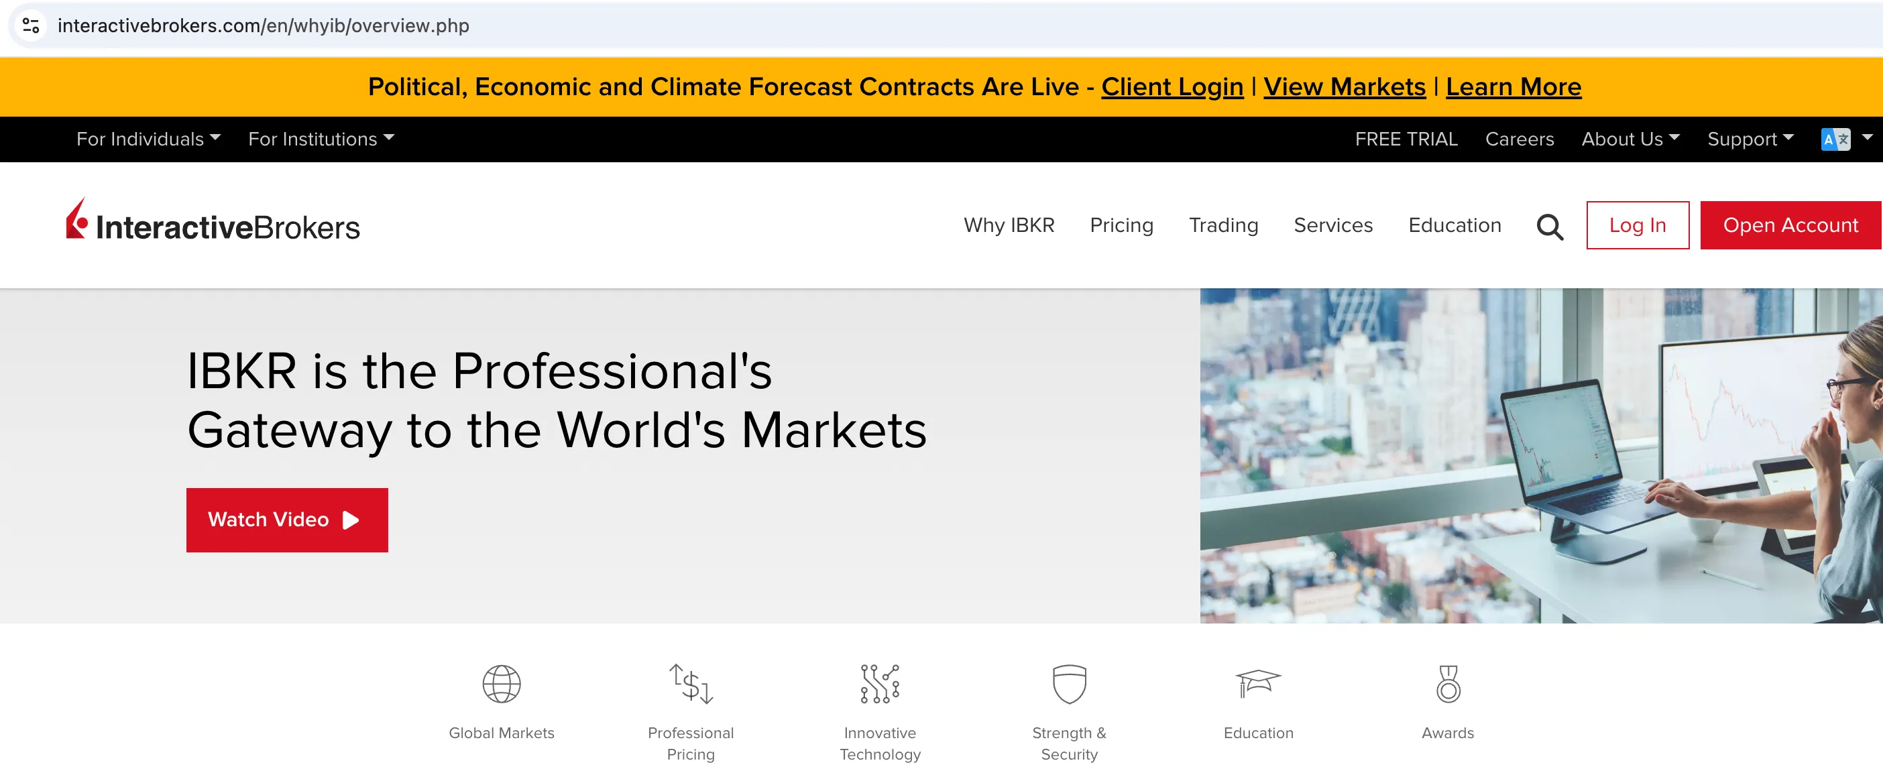Click the View Markets banner link
Screen dimensions: 1883x775
click(1345, 86)
